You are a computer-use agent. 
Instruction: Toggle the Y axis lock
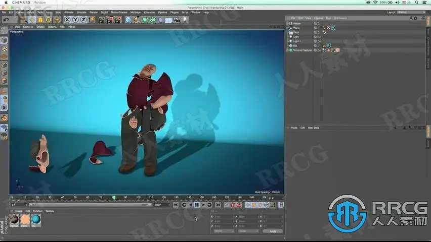click(75, 20)
